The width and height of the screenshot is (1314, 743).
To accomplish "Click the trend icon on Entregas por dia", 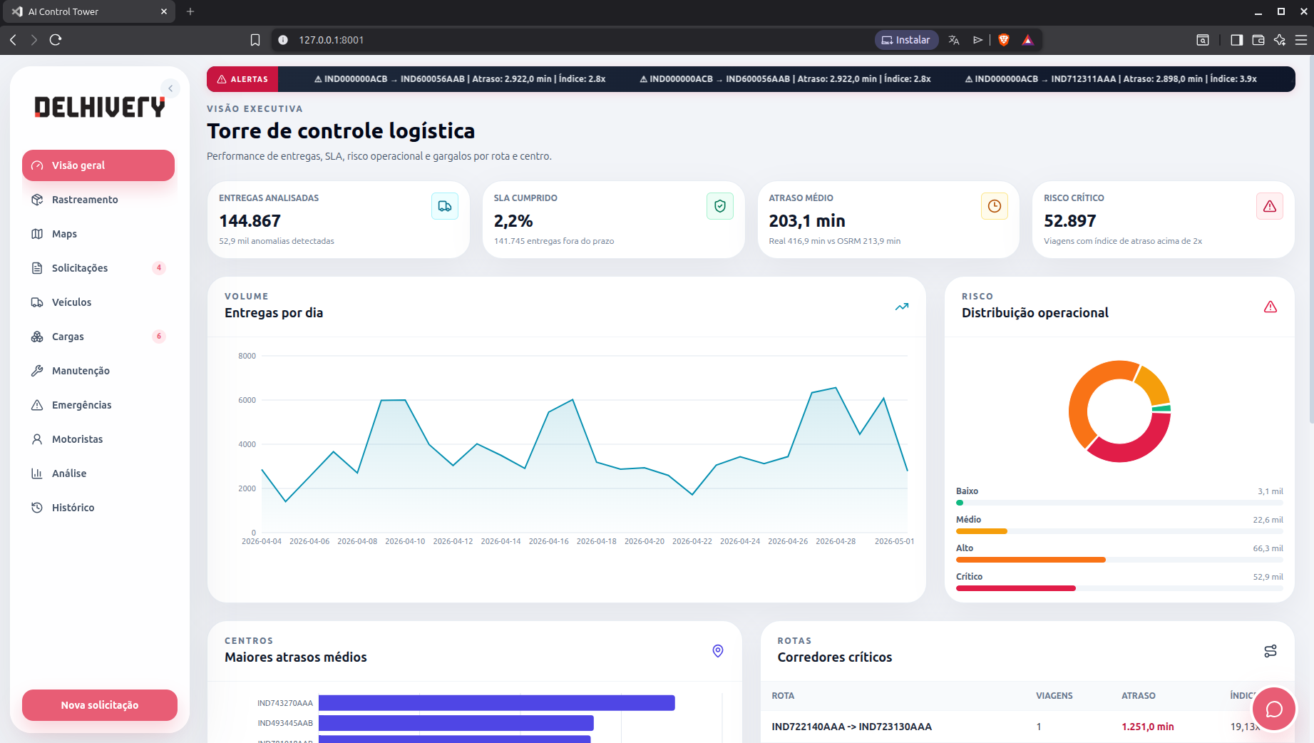I will [902, 307].
